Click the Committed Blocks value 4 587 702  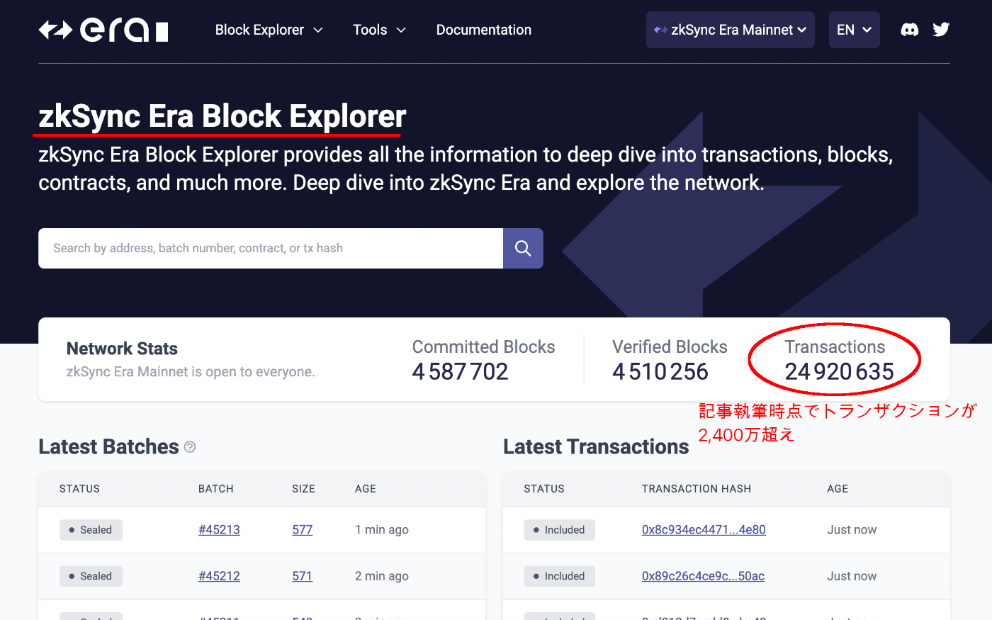coord(461,371)
